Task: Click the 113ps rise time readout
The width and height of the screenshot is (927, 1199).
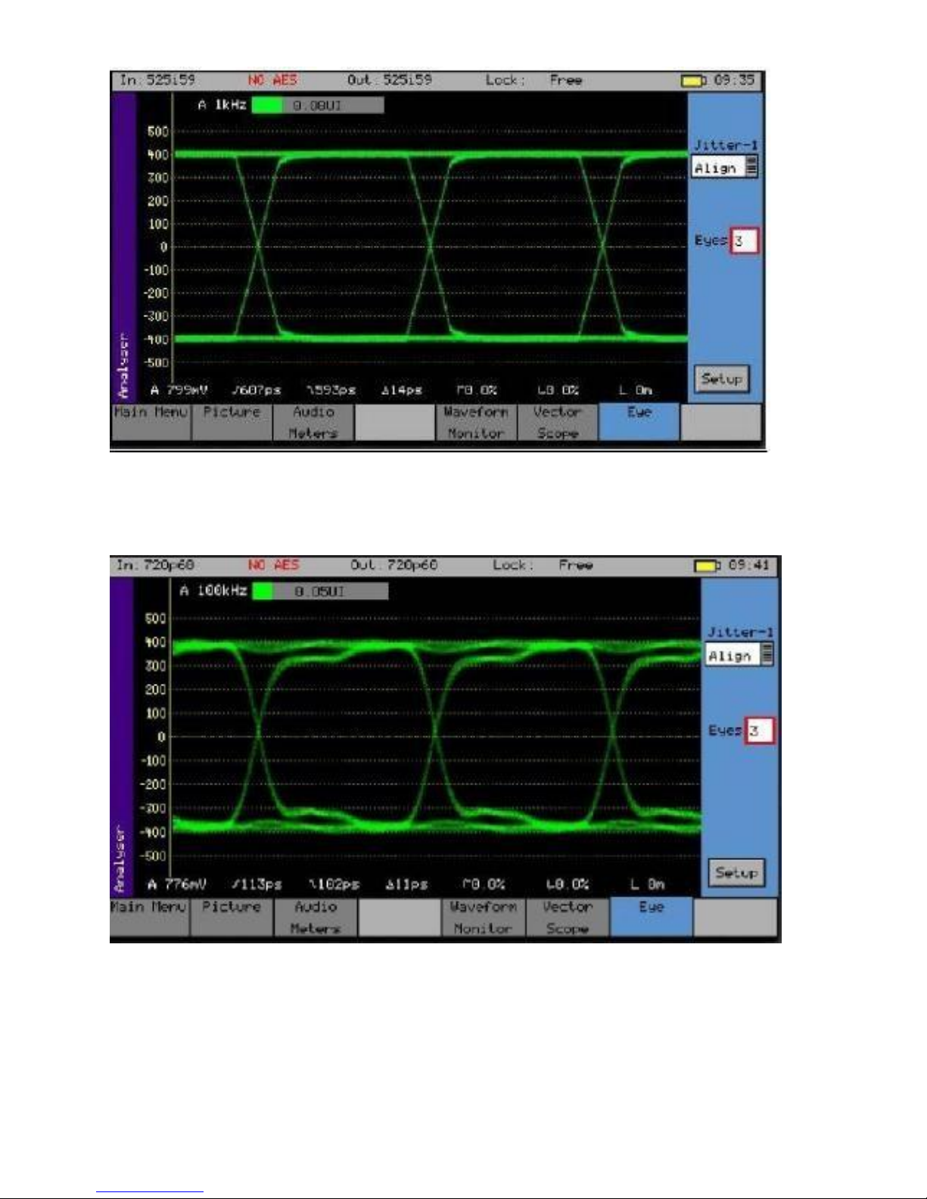Action: 257,884
